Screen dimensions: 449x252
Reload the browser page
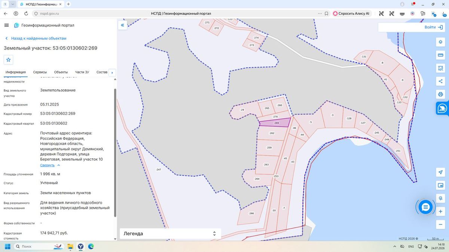tap(26, 13)
